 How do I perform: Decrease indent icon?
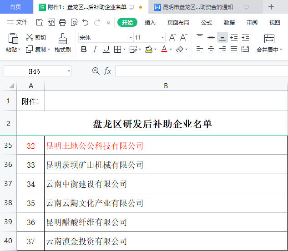pyautogui.click(x=234, y=37)
